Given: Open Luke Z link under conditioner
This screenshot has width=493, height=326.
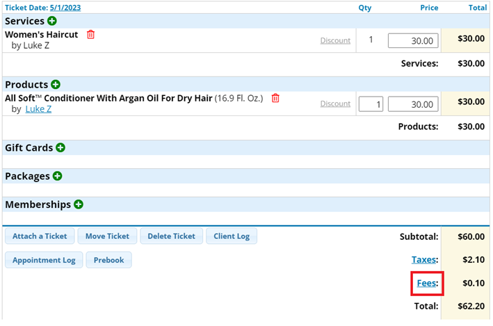Looking at the screenshot, I should click(38, 109).
